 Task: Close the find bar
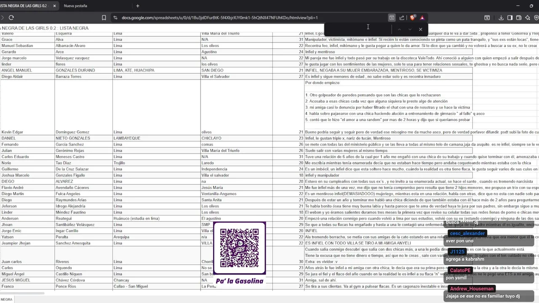click(420, 29)
